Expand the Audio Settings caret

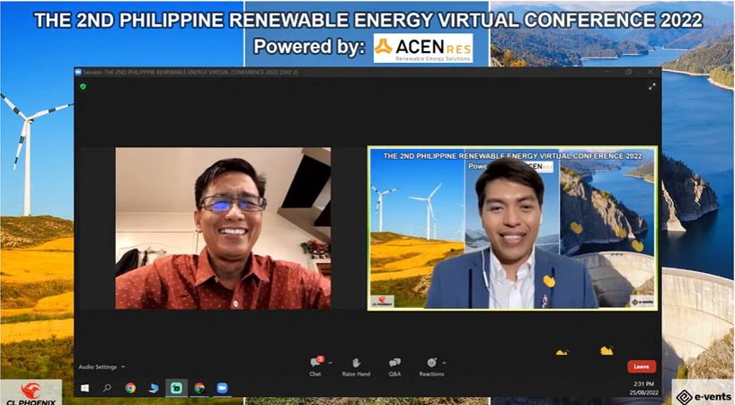pos(123,366)
